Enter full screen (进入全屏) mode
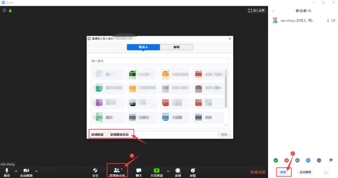The height and width of the screenshot is (178, 338). coord(256,10)
